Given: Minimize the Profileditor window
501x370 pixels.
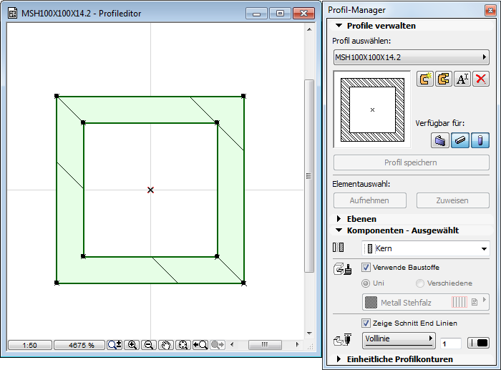Looking at the screenshot, I should [x=256, y=14].
